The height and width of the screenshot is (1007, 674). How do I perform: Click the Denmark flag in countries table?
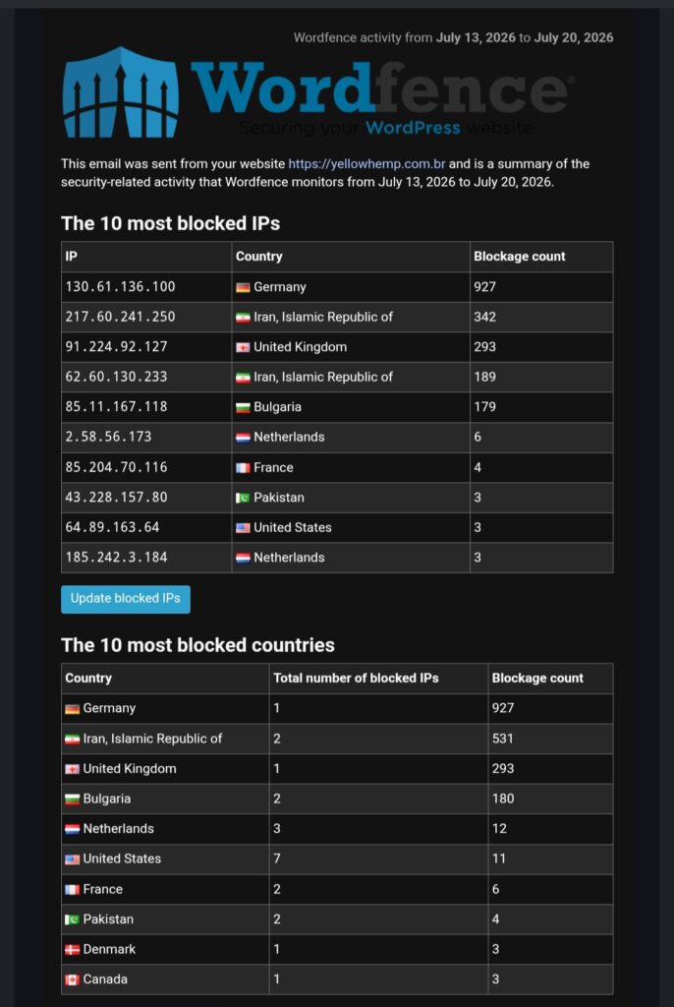(72, 949)
